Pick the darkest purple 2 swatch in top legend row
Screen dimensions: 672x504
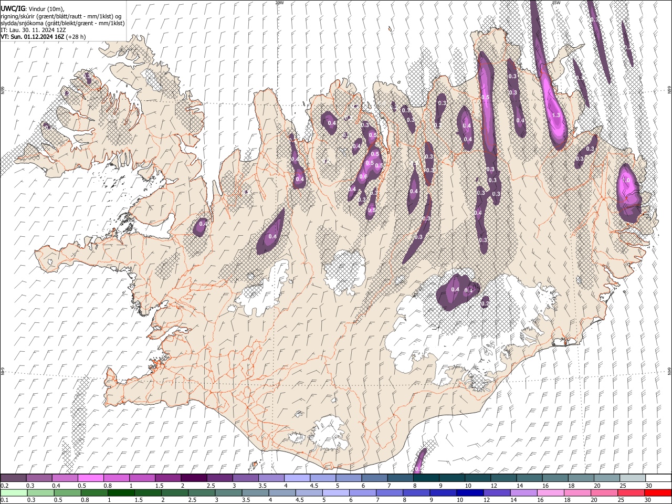pos(194,478)
